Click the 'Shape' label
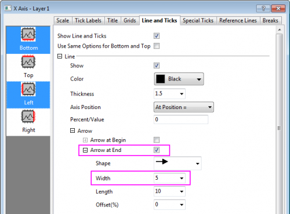This screenshot has height=214, width=290. point(103,164)
